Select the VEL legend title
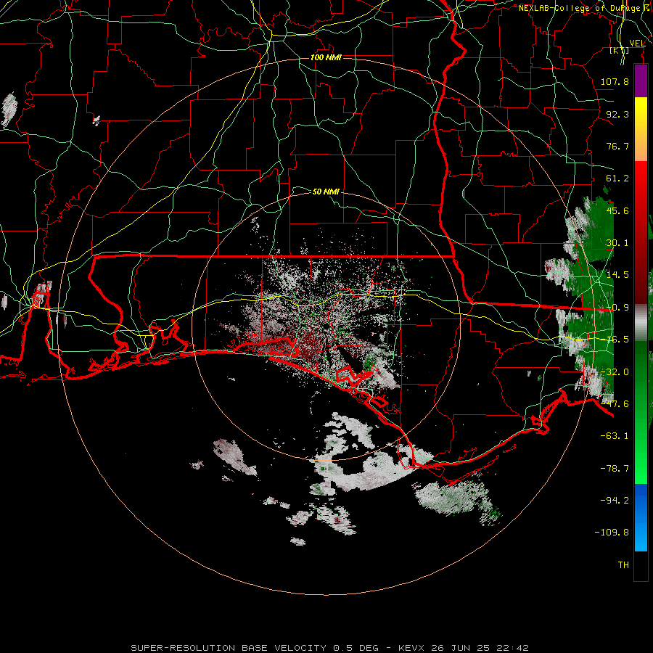The width and height of the screenshot is (653, 653). (x=637, y=44)
